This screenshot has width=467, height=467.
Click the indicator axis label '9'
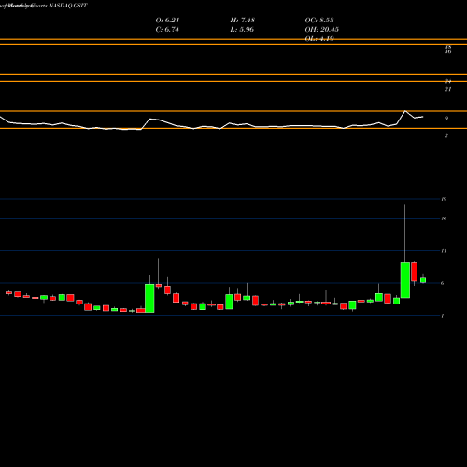[x=446, y=119]
